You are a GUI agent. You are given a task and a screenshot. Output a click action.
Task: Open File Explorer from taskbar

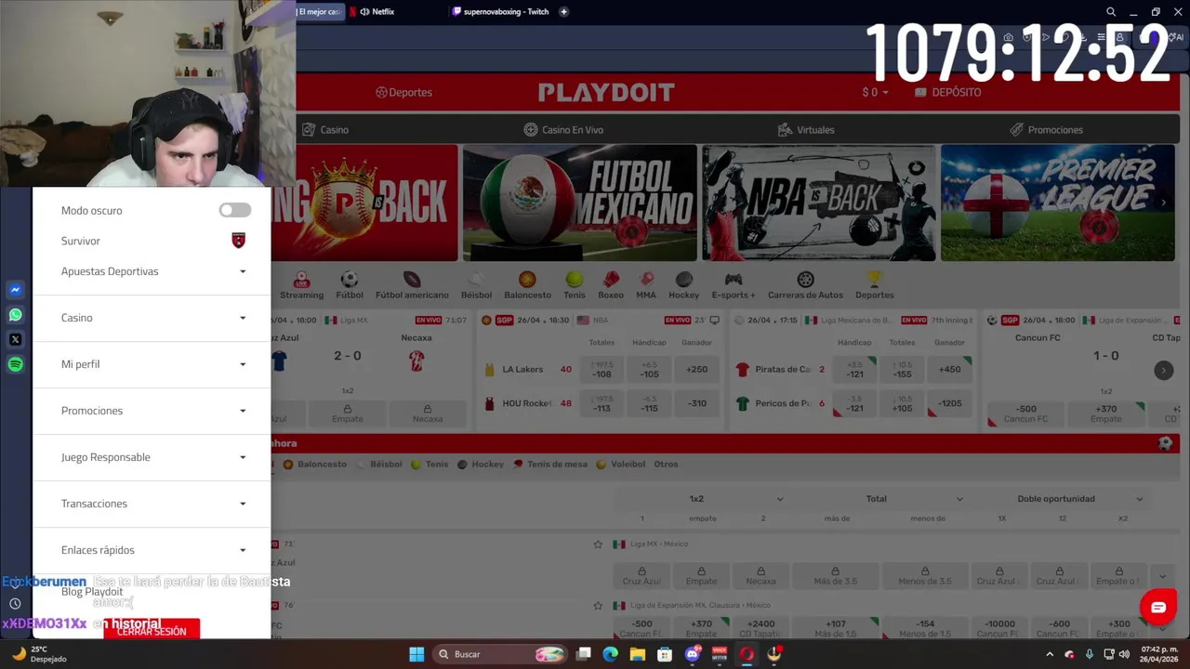638,654
